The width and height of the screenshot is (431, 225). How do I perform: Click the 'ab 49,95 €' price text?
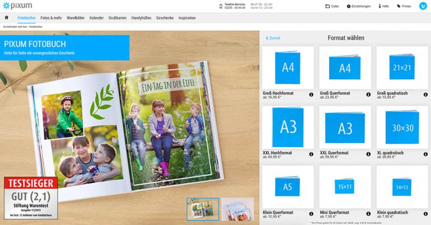coord(272,157)
